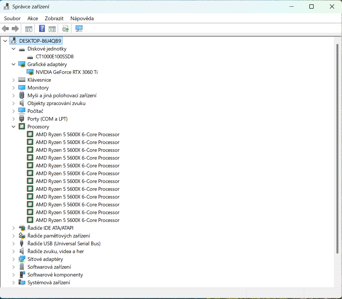Click Scan for hardware changes icon
This screenshot has height=299, width=342.
[79, 29]
